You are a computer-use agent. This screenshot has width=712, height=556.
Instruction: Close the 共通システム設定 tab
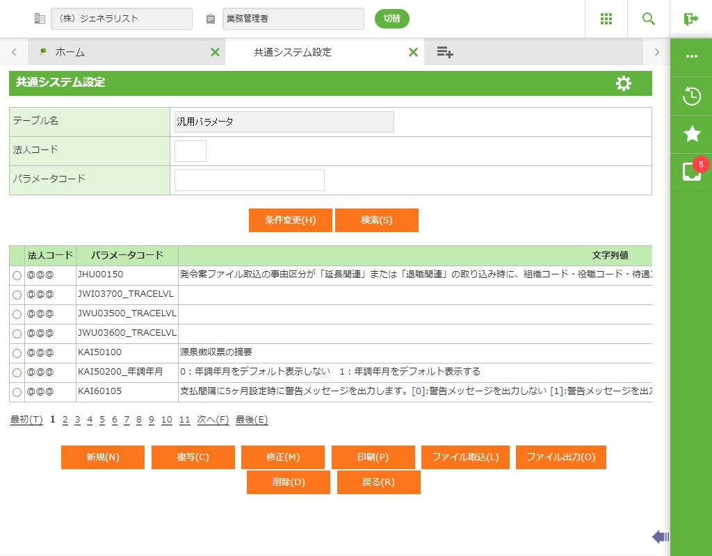(x=413, y=52)
